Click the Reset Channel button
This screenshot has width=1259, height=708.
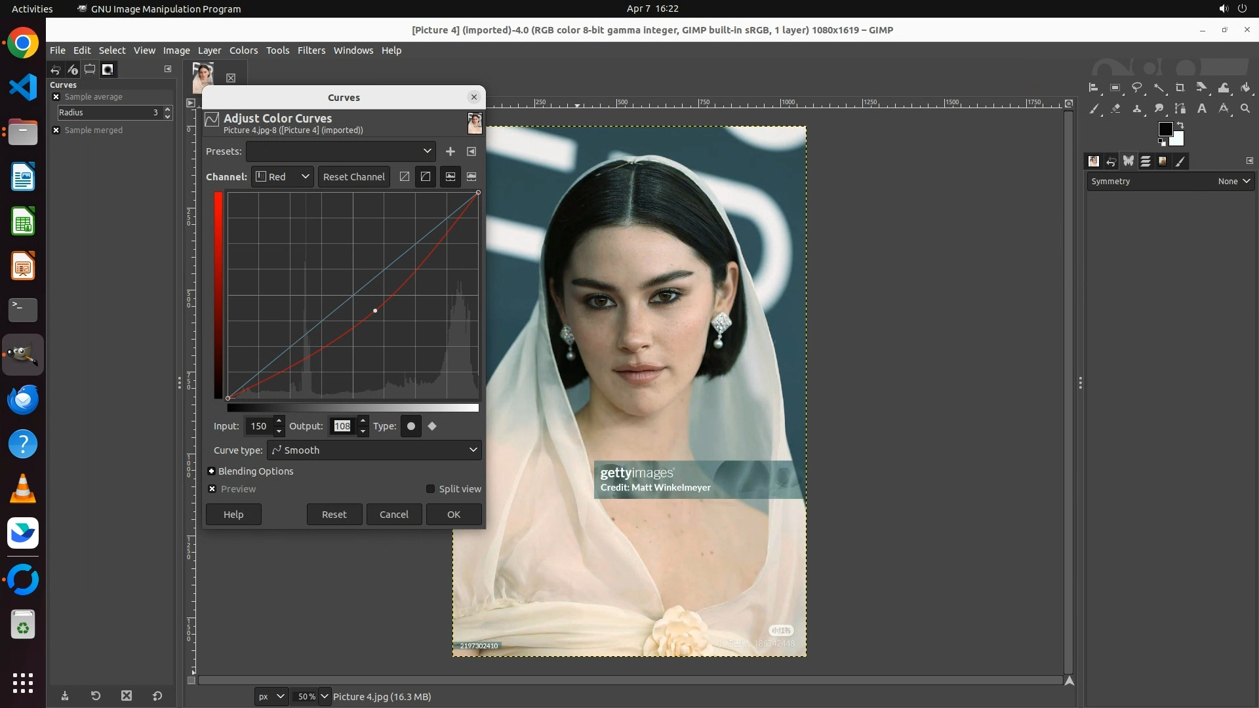tap(353, 177)
